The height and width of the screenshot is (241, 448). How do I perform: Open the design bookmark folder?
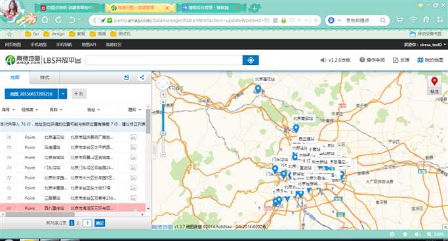pos(54,34)
